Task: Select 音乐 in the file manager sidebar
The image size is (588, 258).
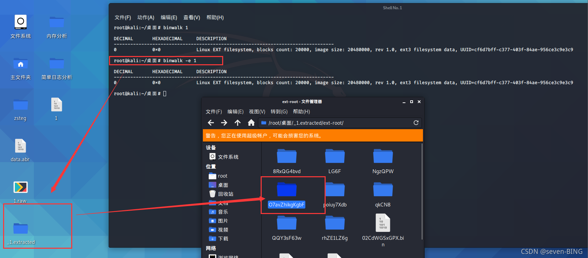Action: pyautogui.click(x=218, y=212)
